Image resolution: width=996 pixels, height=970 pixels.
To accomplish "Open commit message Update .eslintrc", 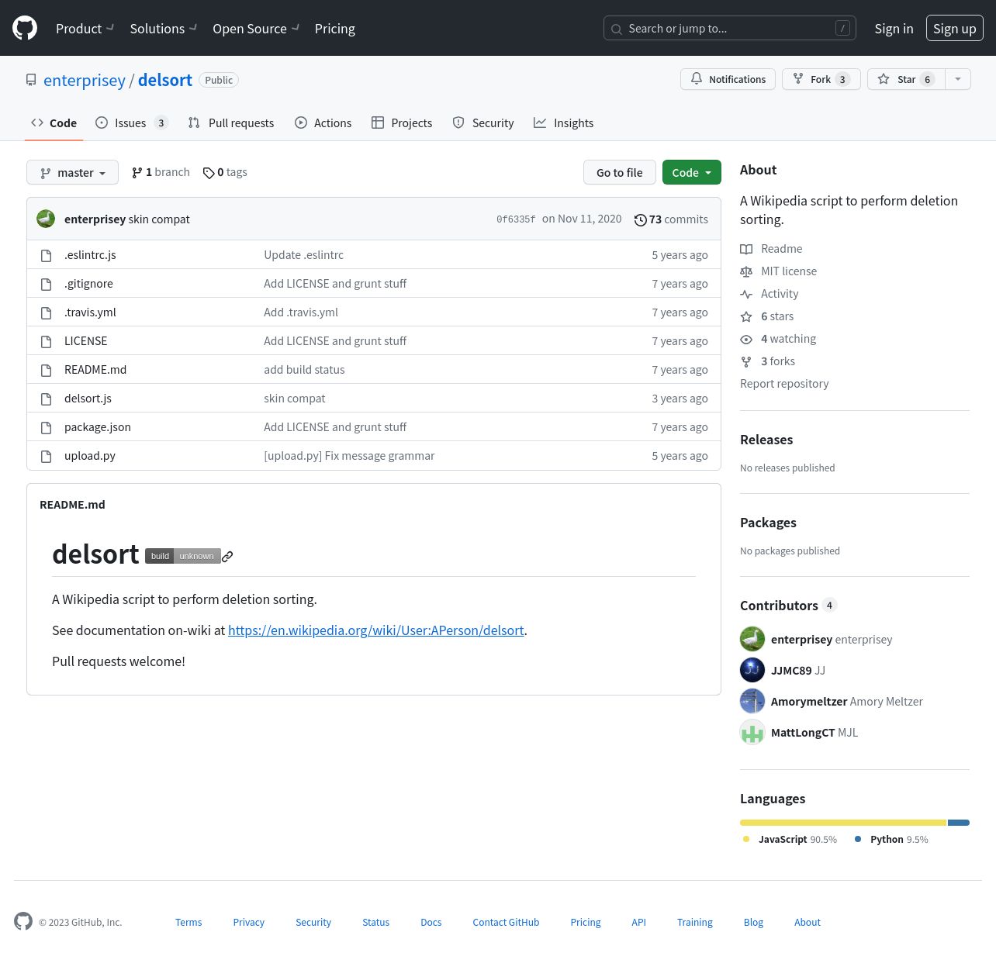I will point(303,255).
